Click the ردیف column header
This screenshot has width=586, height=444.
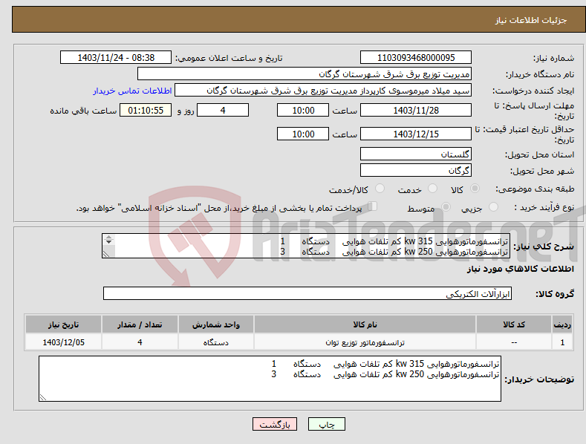(562, 324)
